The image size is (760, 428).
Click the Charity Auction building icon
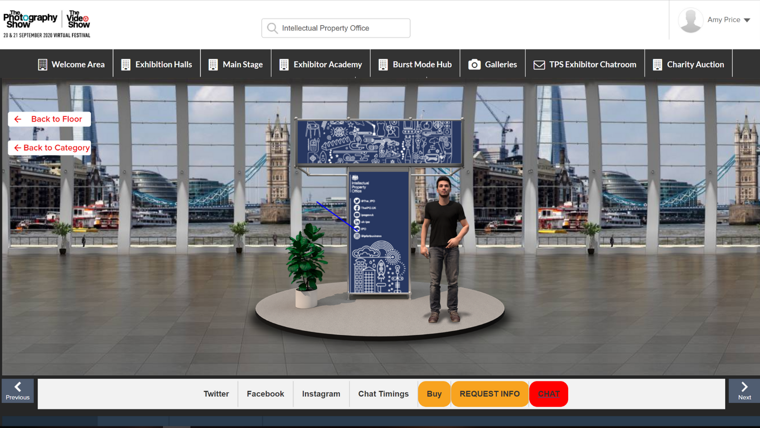(657, 65)
